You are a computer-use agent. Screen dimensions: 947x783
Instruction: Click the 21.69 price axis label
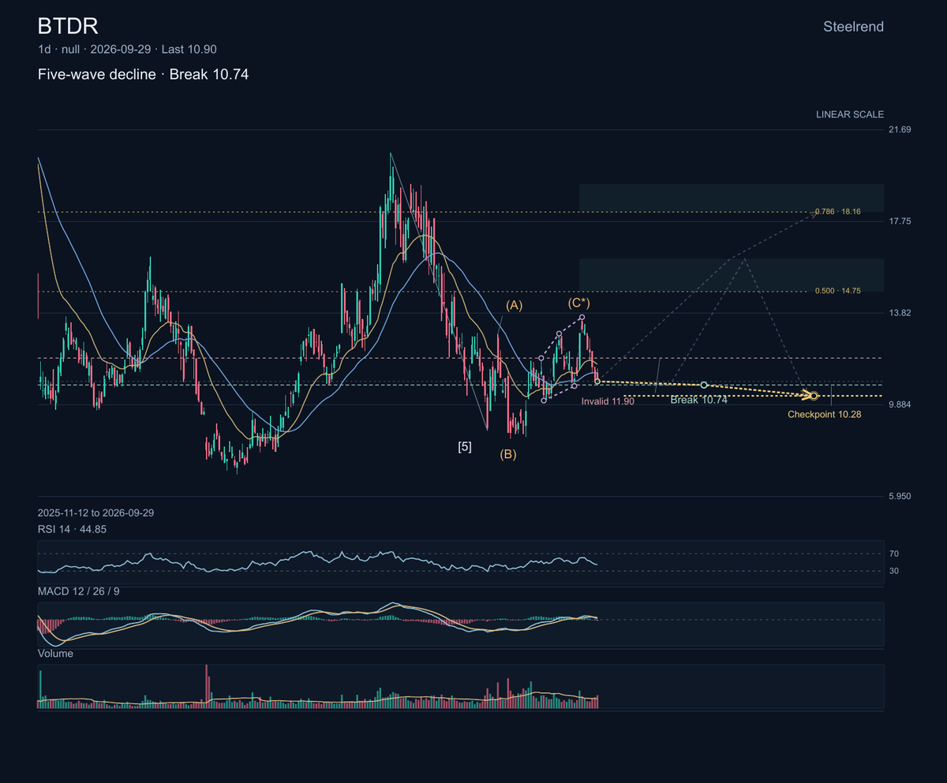click(x=900, y=129)
